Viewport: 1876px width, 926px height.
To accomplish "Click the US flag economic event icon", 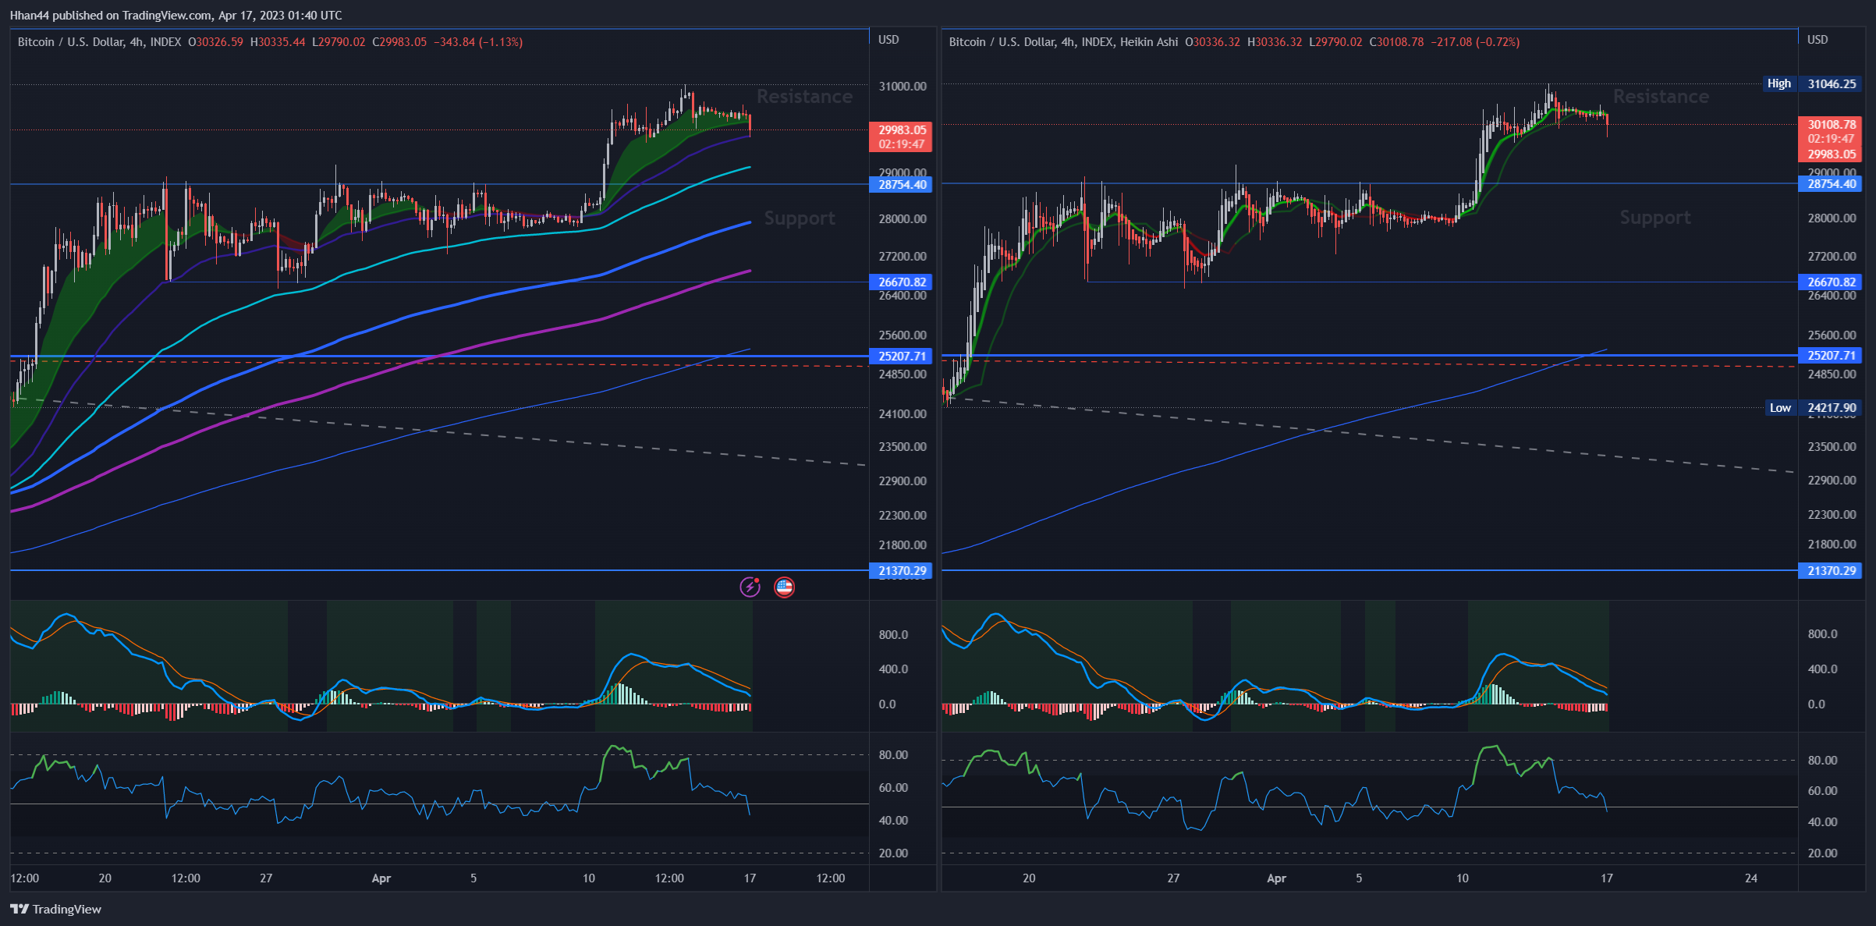I will tap(784, 587).
